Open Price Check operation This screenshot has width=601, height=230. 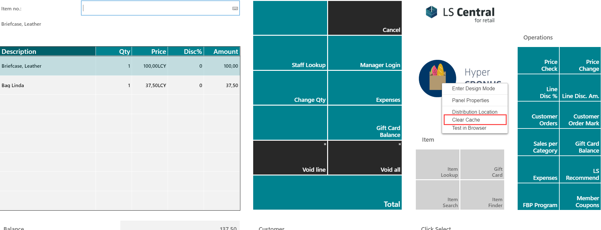538,60
